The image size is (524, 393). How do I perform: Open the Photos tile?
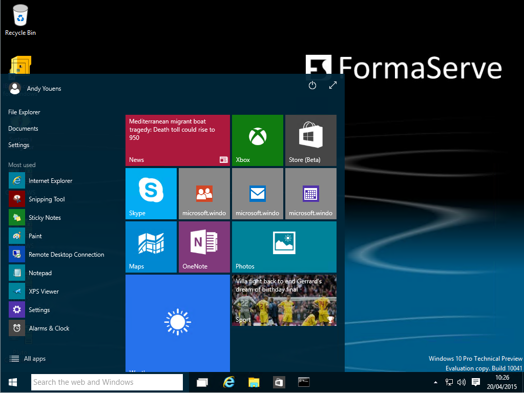(x=284, y=246)
